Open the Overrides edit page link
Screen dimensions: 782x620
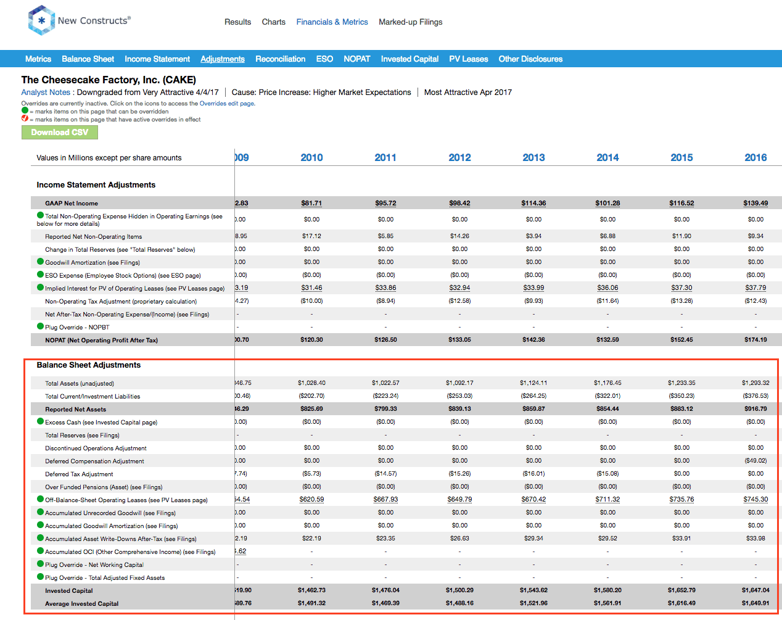[227, 104]
